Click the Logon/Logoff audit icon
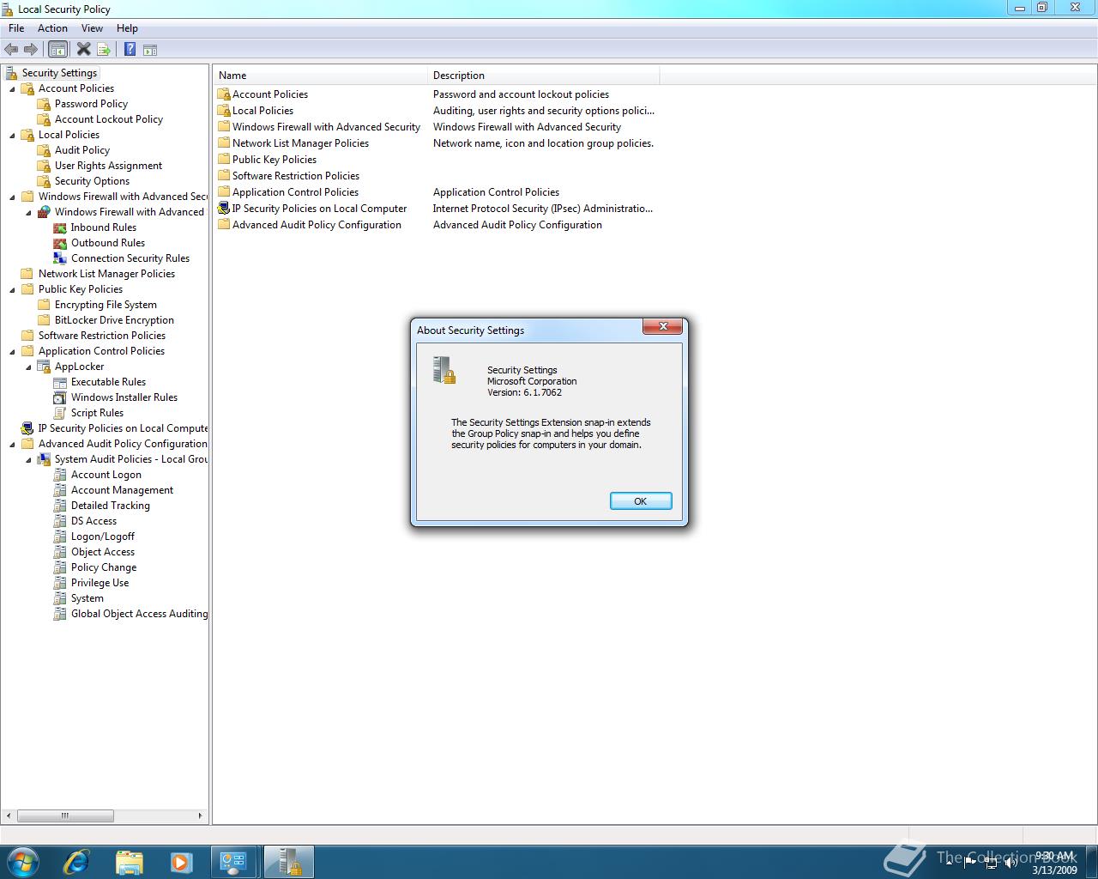Viewport: 1098px width, 879px height. [60, 536]
